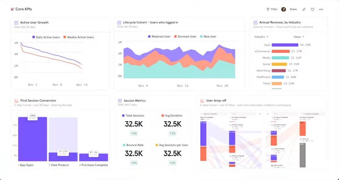The image size is (339, 180).
Task: Click the 34.35M value for SaaS
Action: click(305, 45)
